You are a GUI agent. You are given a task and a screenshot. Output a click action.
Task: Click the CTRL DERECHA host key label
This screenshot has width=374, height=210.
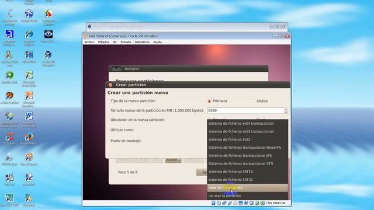click(x=275, y=203)
